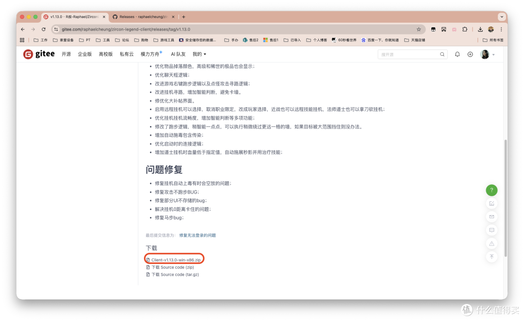Click the chat message floating icon

491,230
